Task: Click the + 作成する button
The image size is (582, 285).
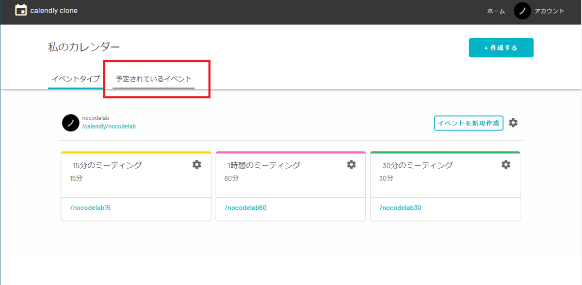Action: click(501, 47)
